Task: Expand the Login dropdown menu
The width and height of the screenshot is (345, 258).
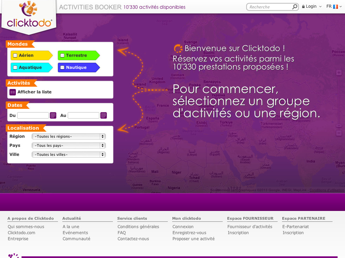Action: click(x=320, y=7)
